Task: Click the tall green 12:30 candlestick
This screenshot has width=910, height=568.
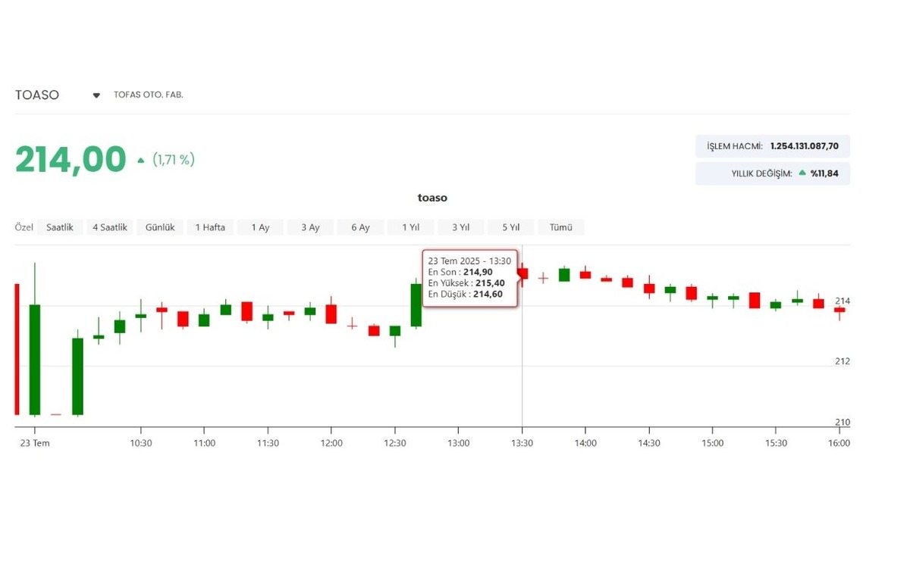Action: pos(416,304)
